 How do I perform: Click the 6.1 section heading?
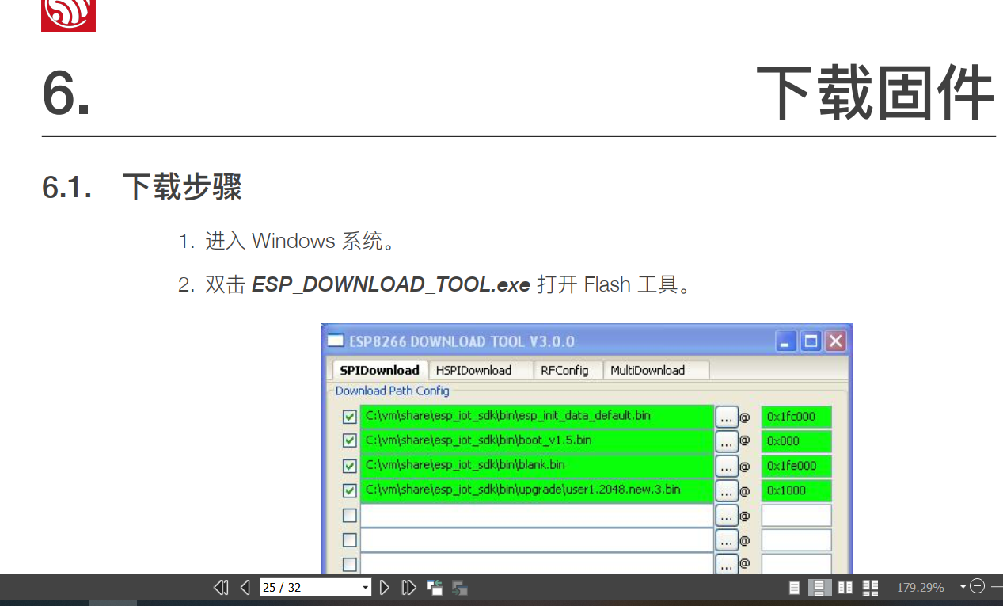click(142, 188)
